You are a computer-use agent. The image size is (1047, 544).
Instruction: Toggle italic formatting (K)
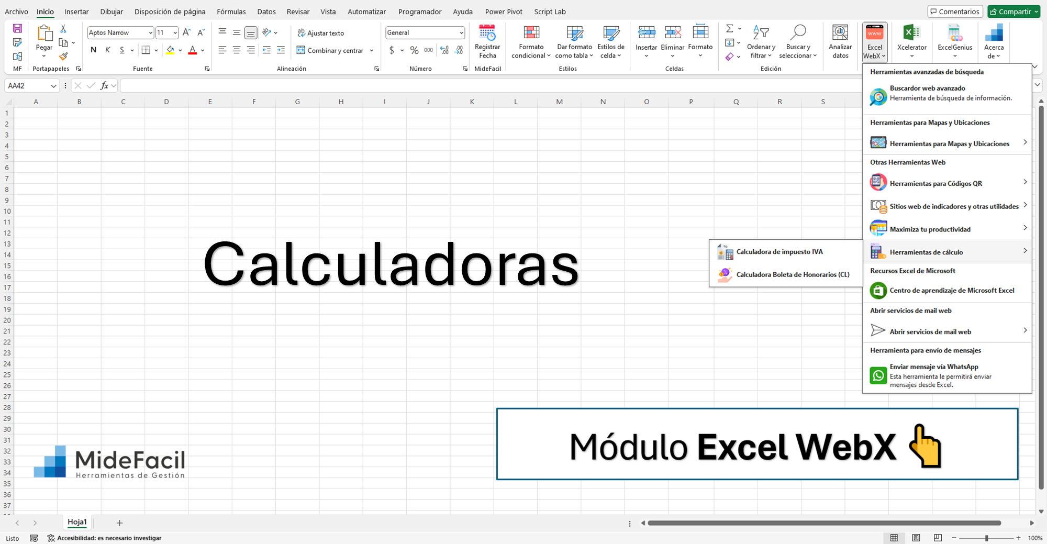[108, 50]
